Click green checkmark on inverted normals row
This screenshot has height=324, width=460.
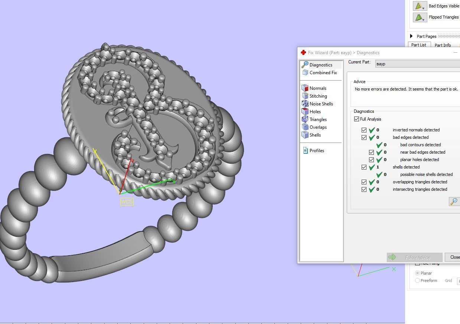click(372, 130)
